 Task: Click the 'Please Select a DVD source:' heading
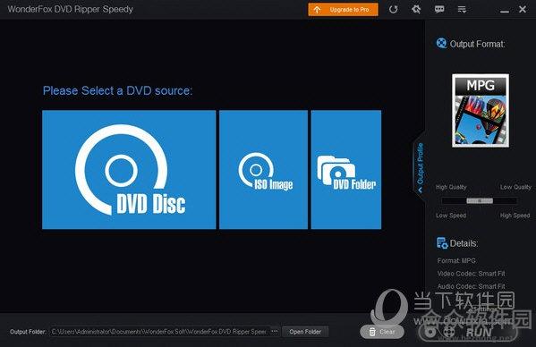click(x=117, y=91)
